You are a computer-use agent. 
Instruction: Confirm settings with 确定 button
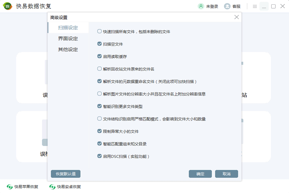(200, 174)
